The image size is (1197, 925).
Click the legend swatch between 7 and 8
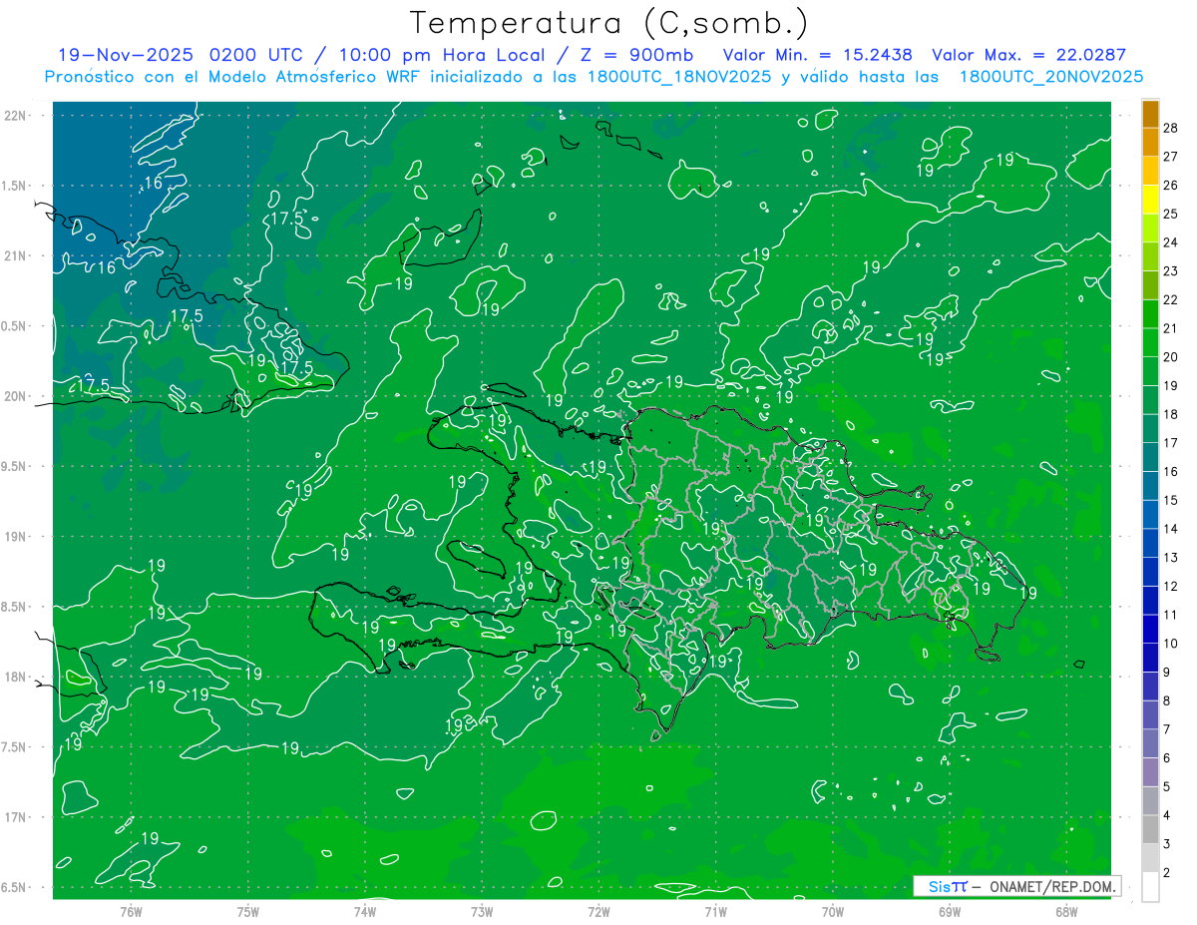(x=1150, y=715)
